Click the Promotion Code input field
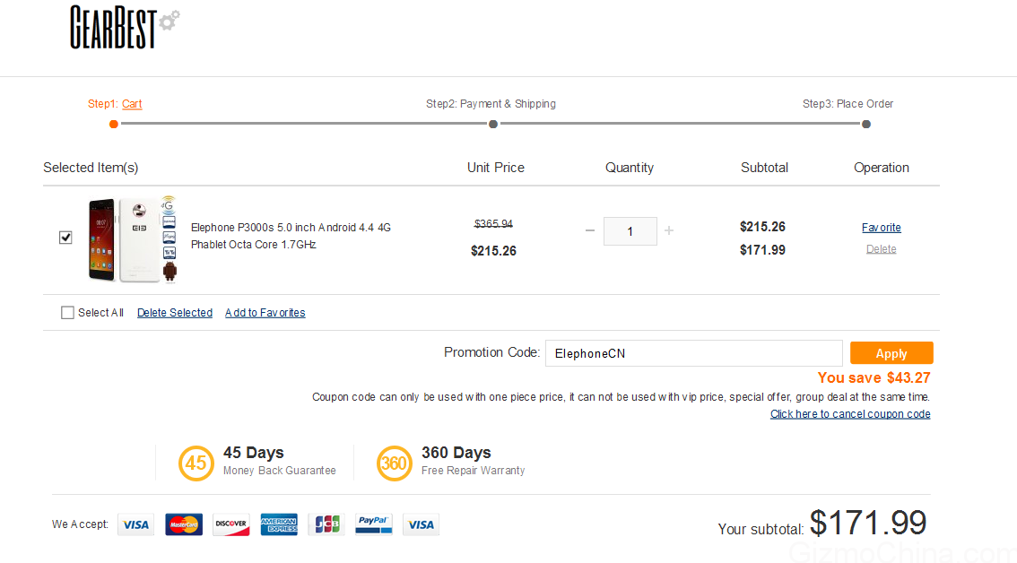Screen dimensions: 1017x563 [693, 353]
